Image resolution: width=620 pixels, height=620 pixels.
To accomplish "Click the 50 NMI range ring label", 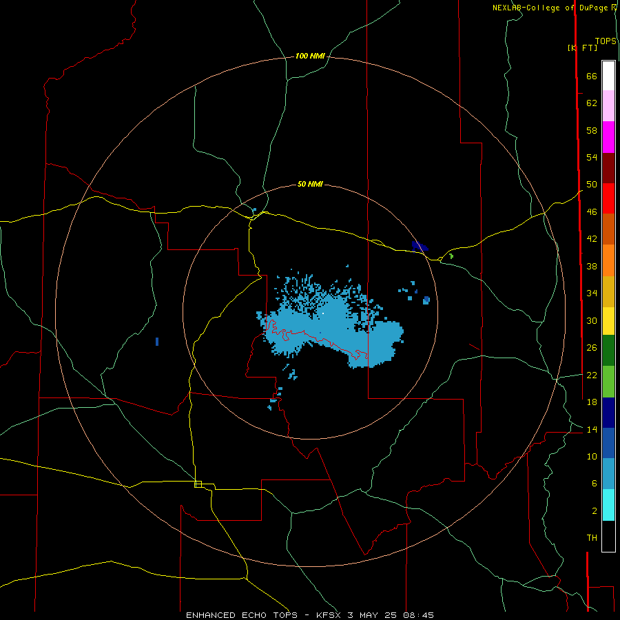I will 310,184.
